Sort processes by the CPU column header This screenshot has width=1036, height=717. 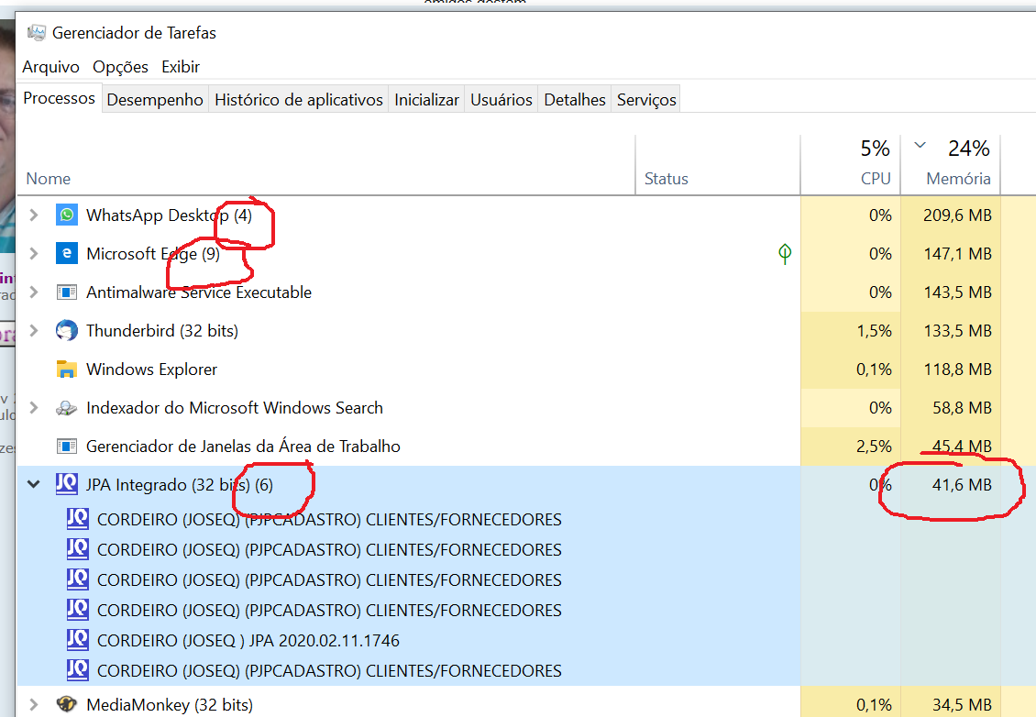pos(875,179)
